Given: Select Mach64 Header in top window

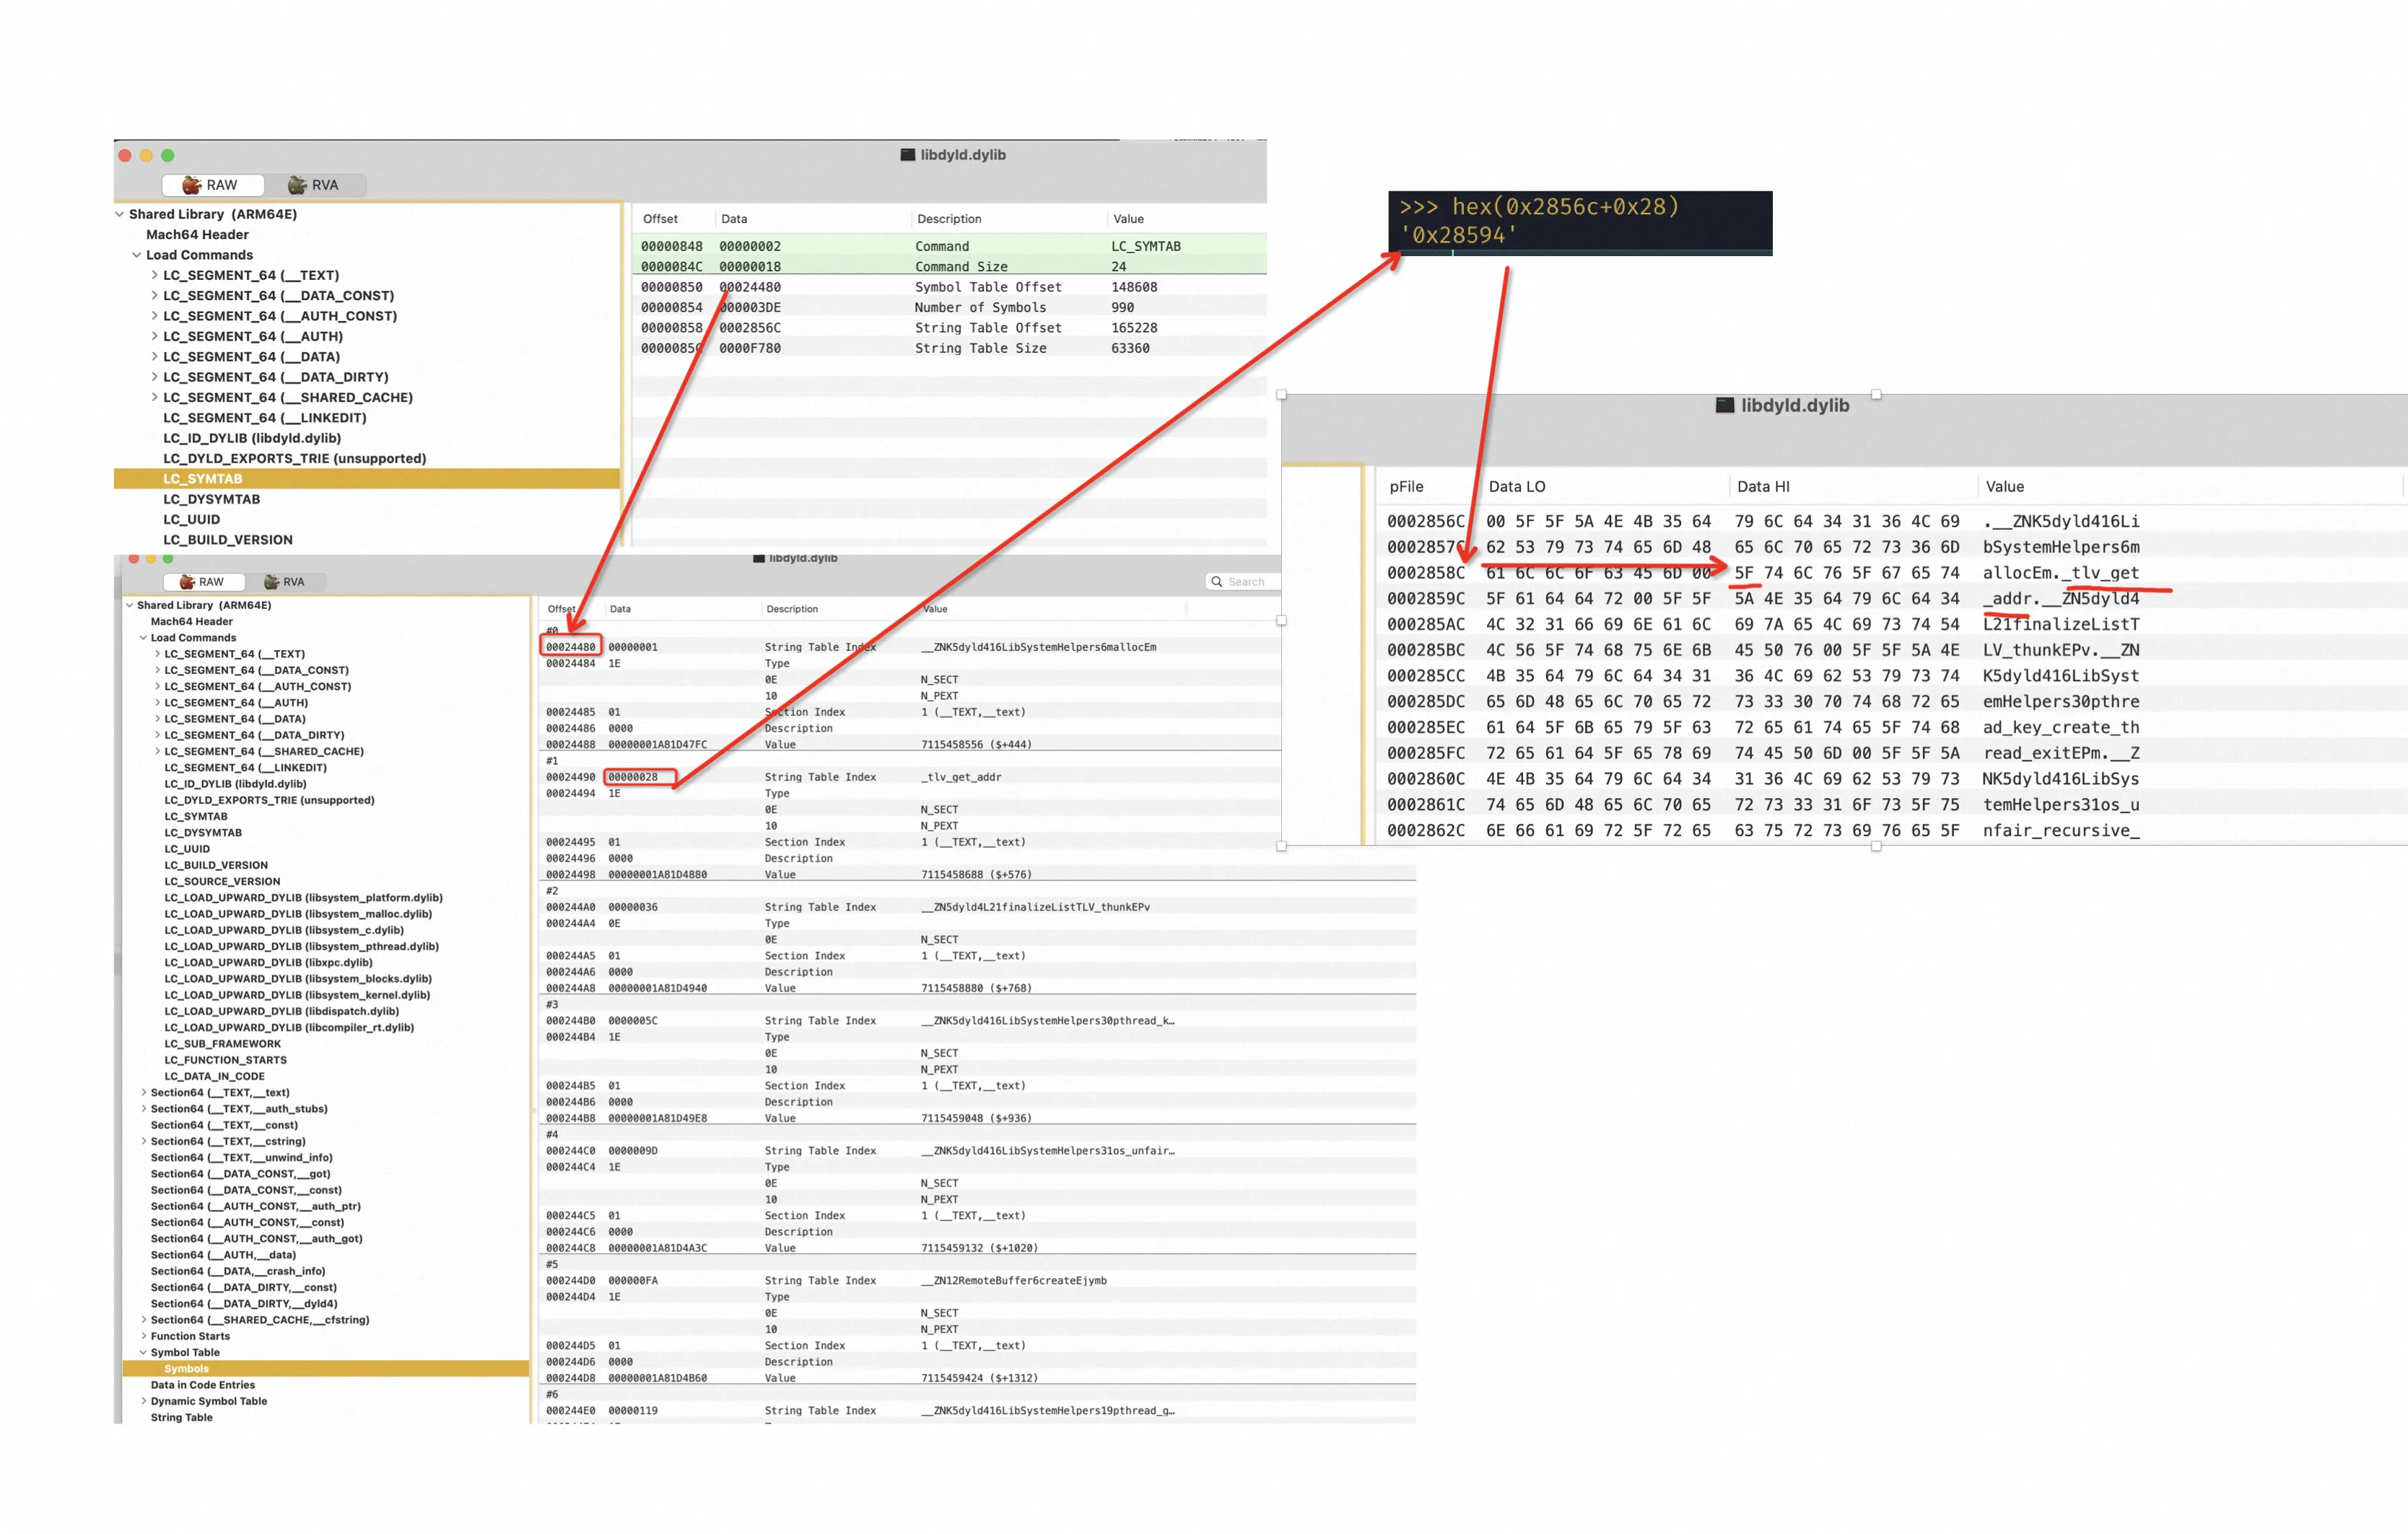Looking at the screenshot, I should pyautogui.click(x=197, y=235).
